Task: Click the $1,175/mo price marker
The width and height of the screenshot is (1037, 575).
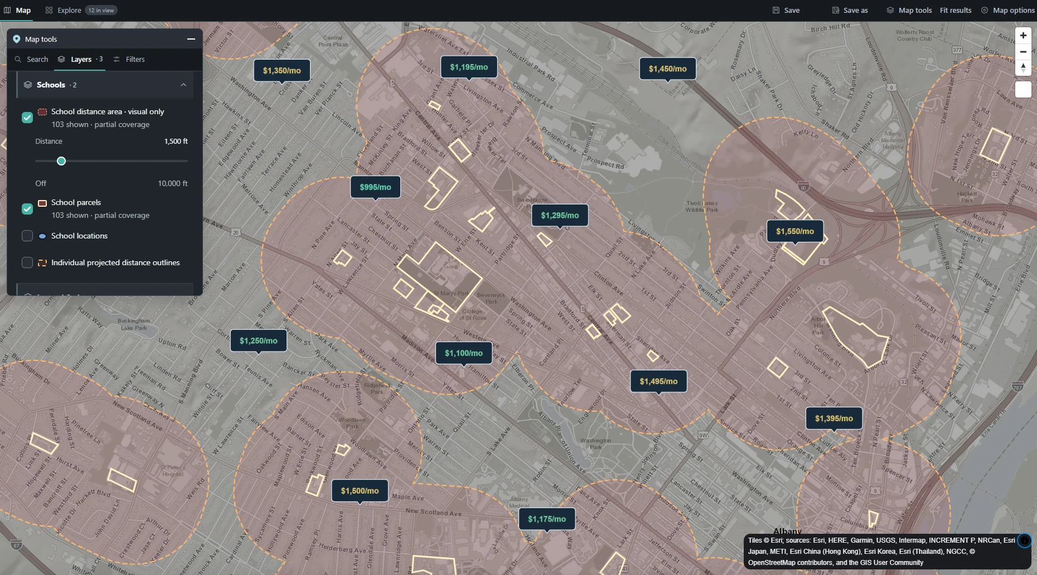Action: coord(547,519)
